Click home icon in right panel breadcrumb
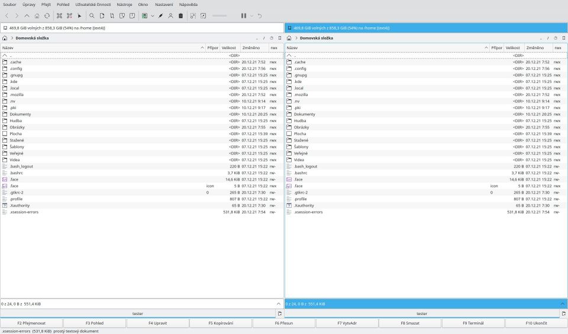568x334 pixels. [x=289, y=38]
